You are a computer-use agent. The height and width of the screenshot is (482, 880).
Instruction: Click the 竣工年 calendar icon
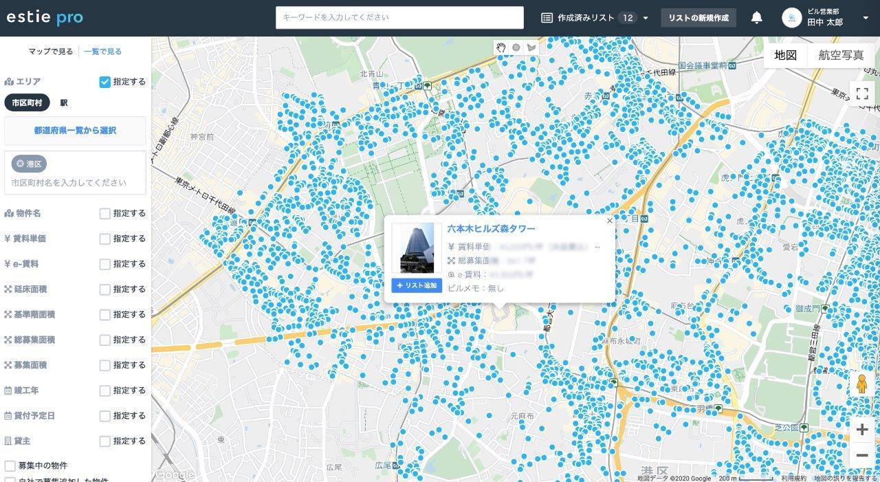pyautogui.click(x=8, y=391)
